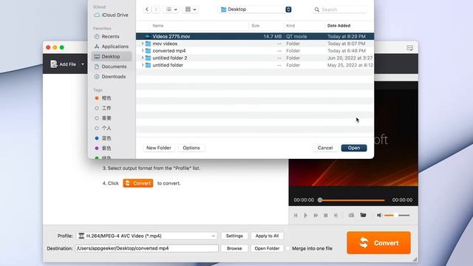Go back in the file dialog

[147, 10]
